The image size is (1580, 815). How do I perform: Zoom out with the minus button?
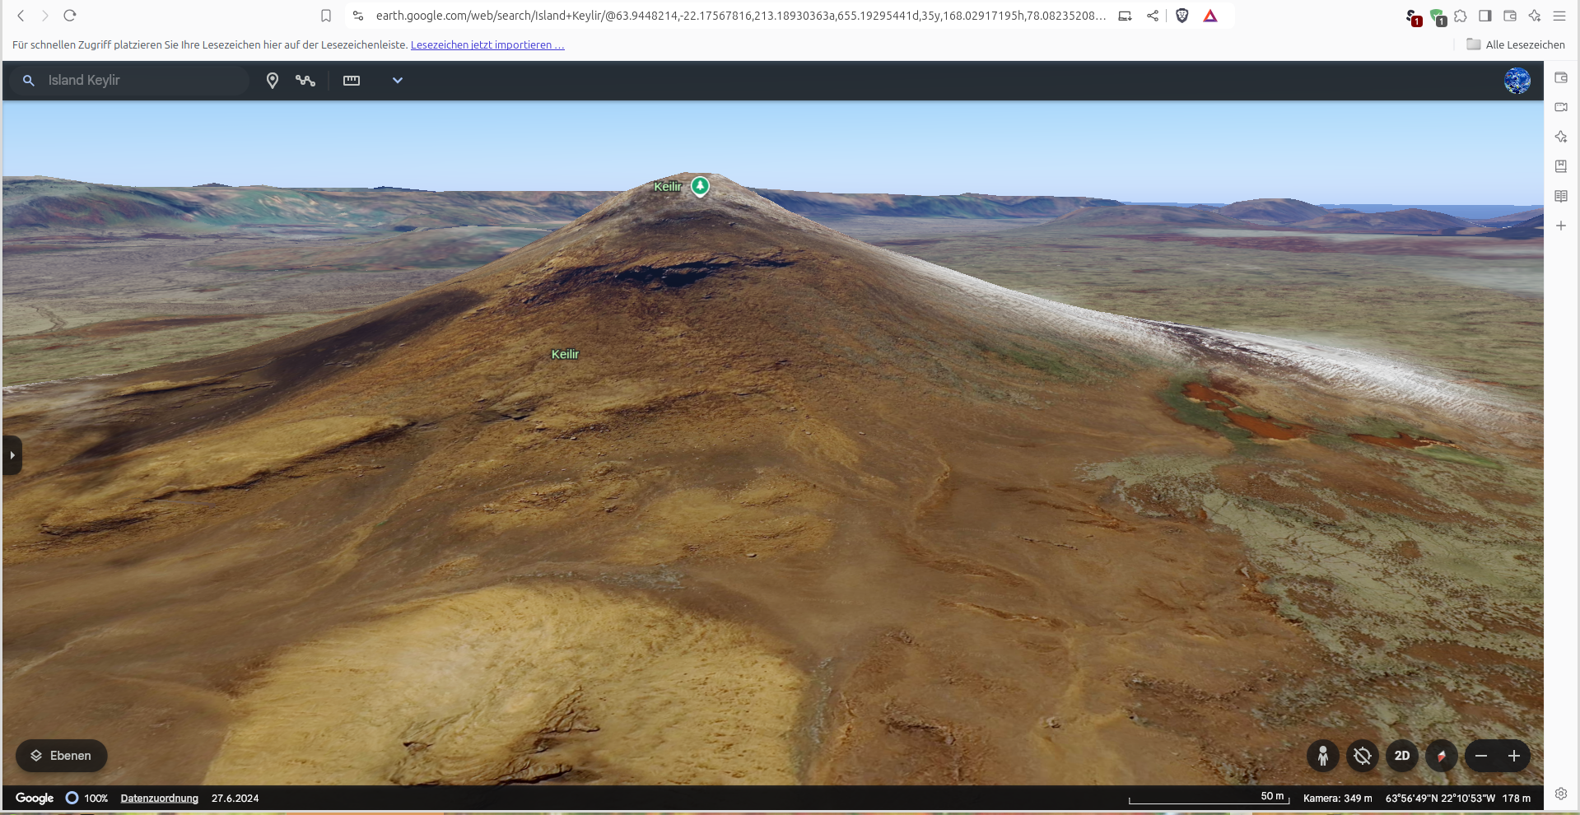click(1481, 756)
